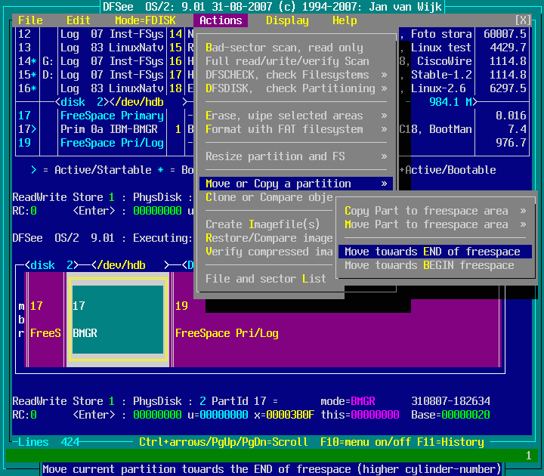
Task: Expand Erase, wipe selected areas submenu
Action: pos(295,116)
